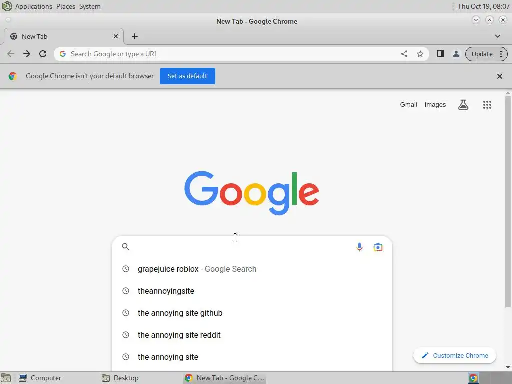This screenshot has width=512, height=384.
Task: Click the show desktop icon in the bottom panel
Action: (x=6, y=378)
